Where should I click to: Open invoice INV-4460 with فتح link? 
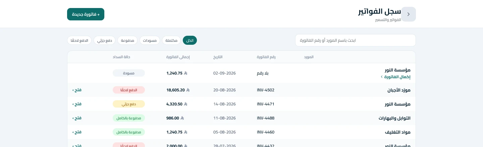coord(77,132)
